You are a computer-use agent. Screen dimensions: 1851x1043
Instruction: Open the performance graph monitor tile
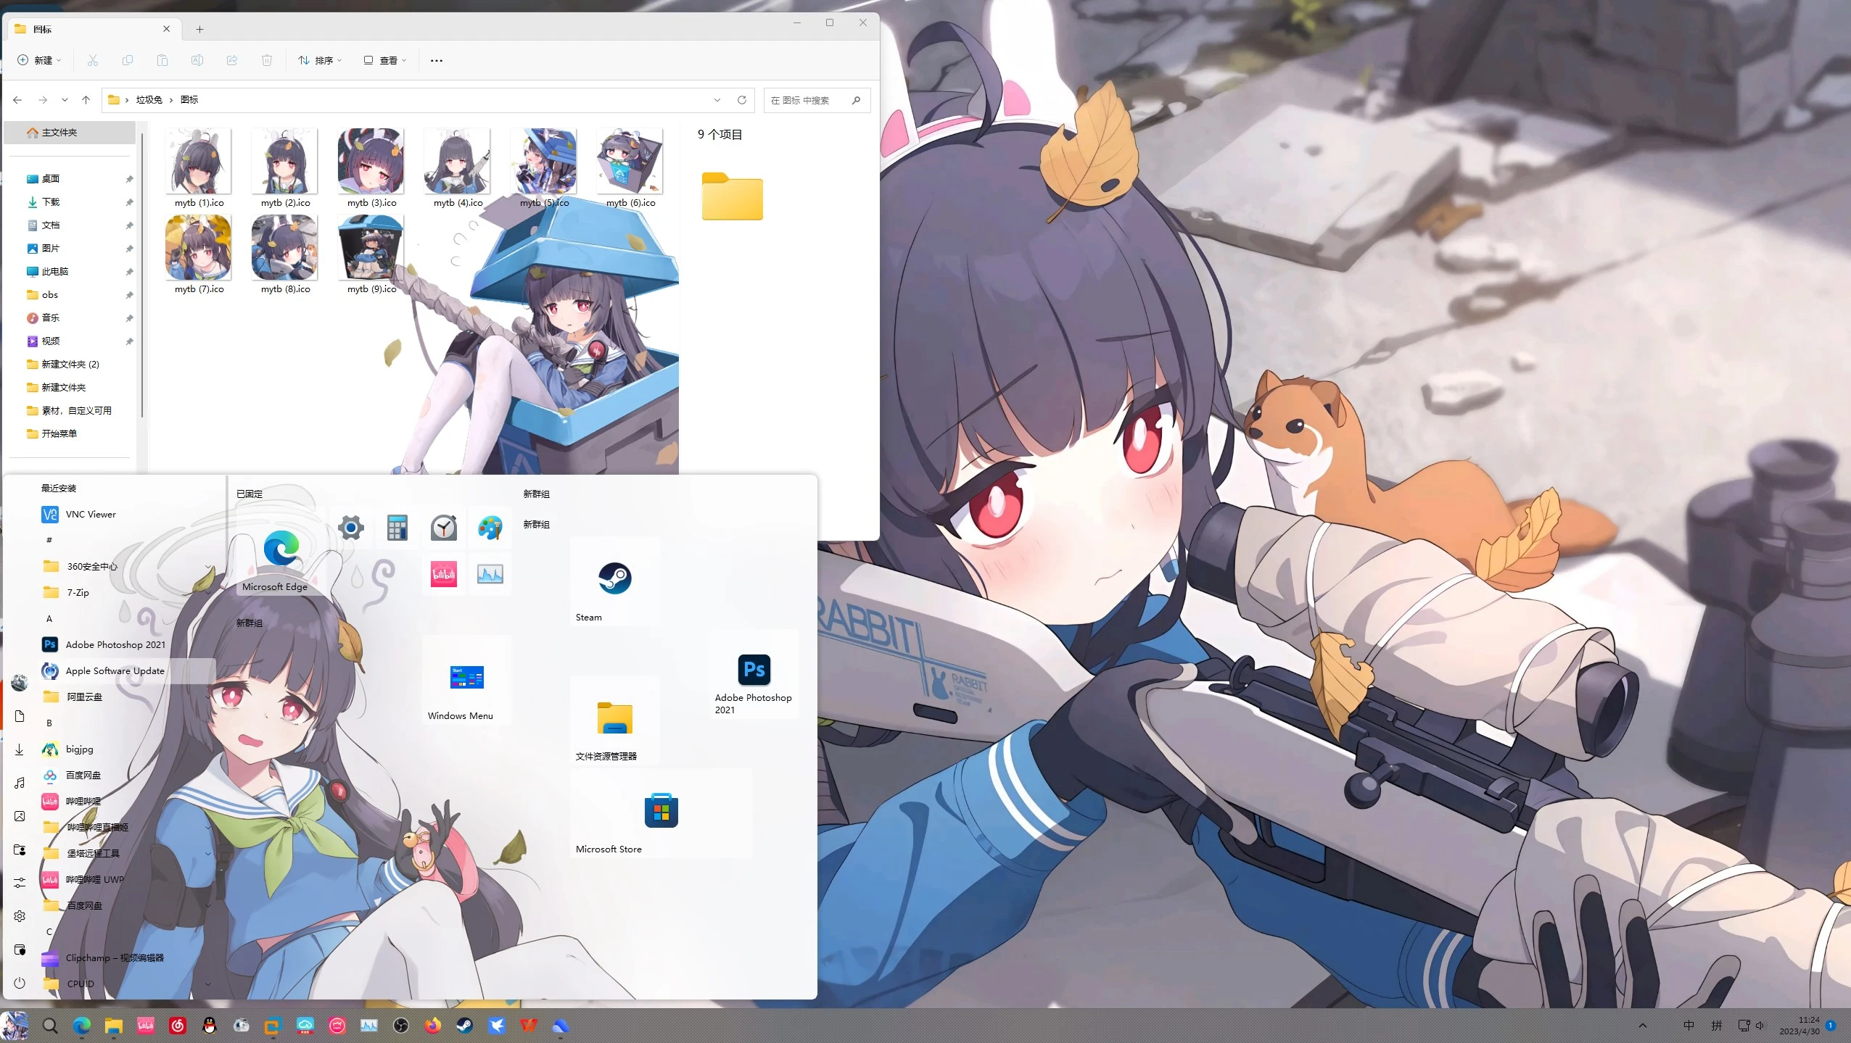[x=490, y=574]
